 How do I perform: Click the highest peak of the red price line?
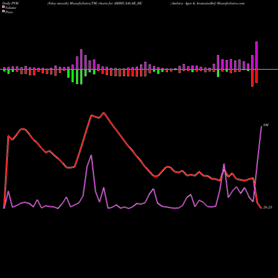point(104,113)
